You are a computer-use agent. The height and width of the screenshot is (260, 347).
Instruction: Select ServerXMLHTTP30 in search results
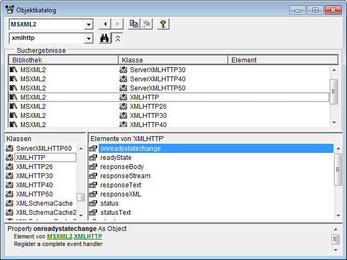(158, 70)
